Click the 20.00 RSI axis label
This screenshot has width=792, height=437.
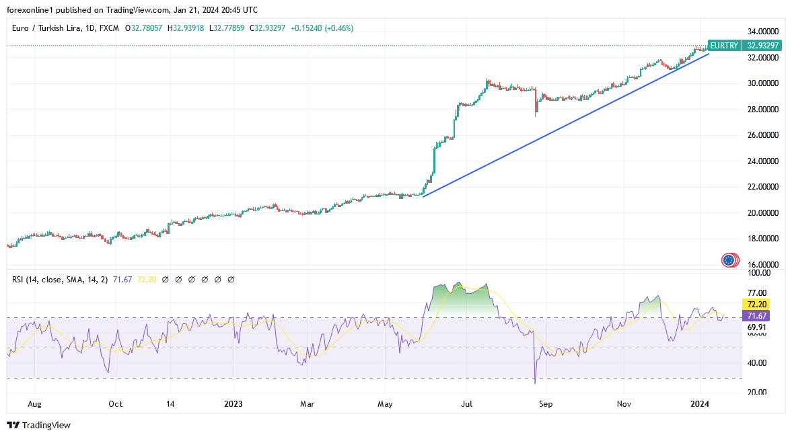[756, 392]
